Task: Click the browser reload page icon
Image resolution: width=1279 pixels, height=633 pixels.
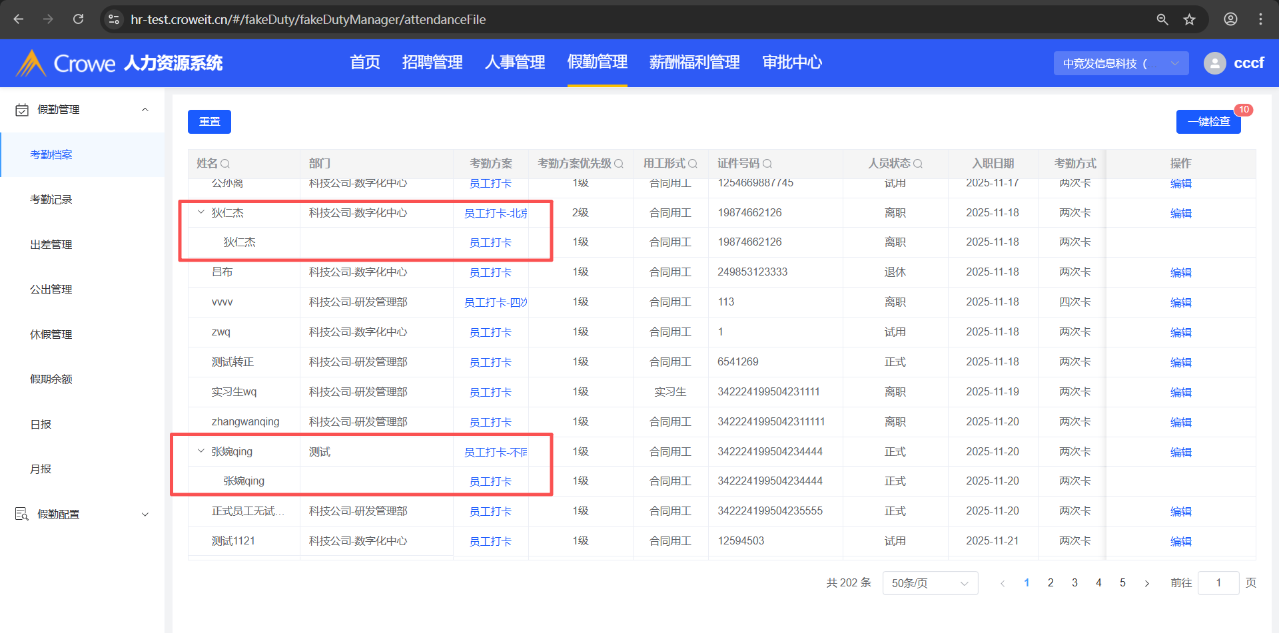Action: click(79, 19)
